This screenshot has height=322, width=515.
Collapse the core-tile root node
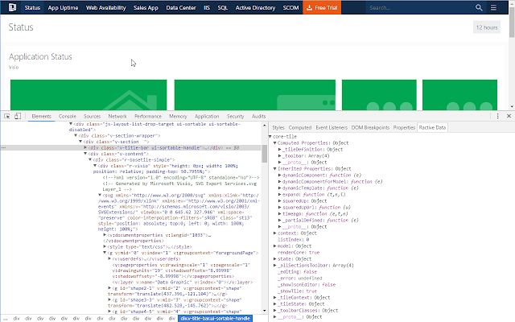point(270,136)
